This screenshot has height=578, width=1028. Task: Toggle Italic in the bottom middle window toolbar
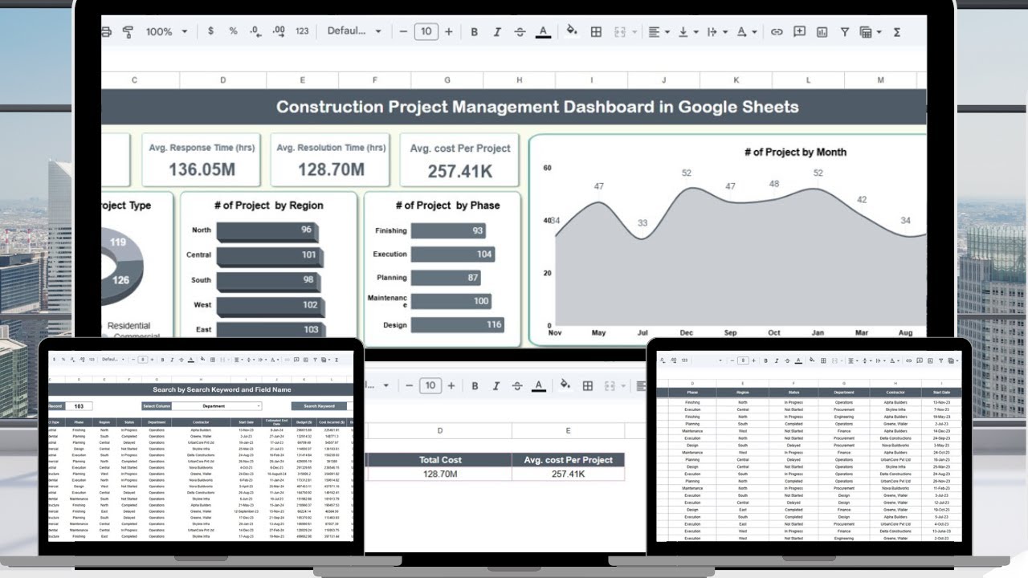pyautogui.click(x=497, y=385)
